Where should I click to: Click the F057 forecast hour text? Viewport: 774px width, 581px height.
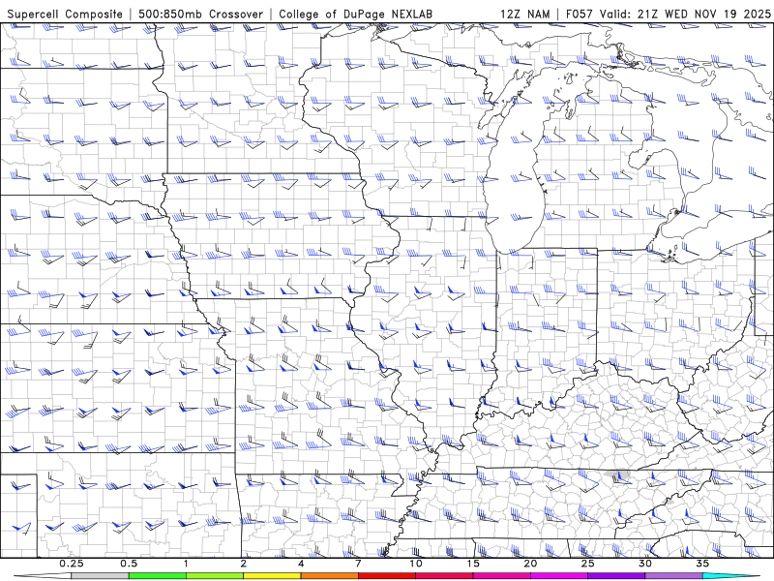click(x=580, y=14)
